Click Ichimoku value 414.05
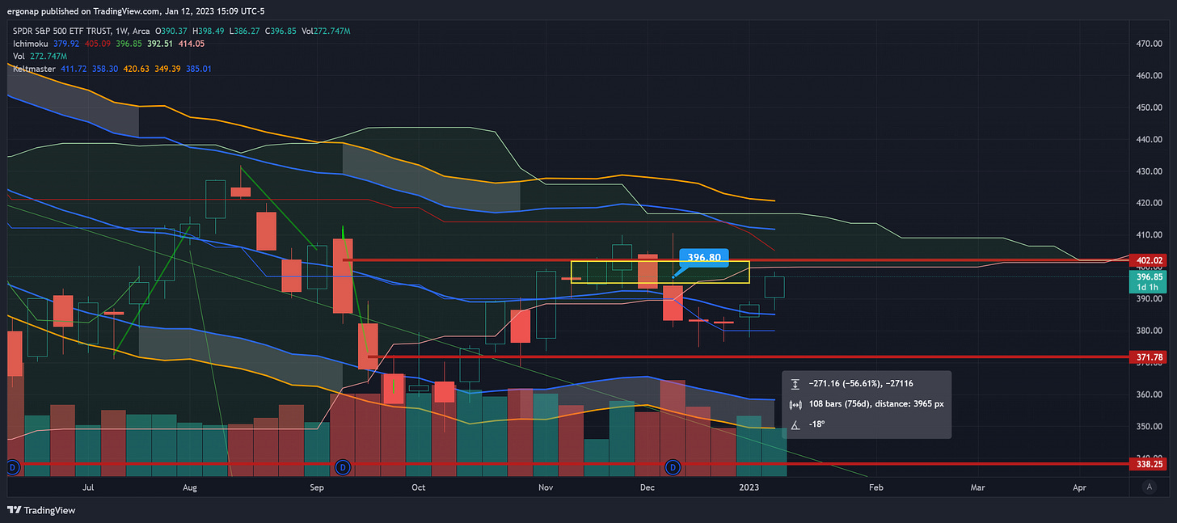Screen dimensions: 1177x523 click(x=191, y=44)
